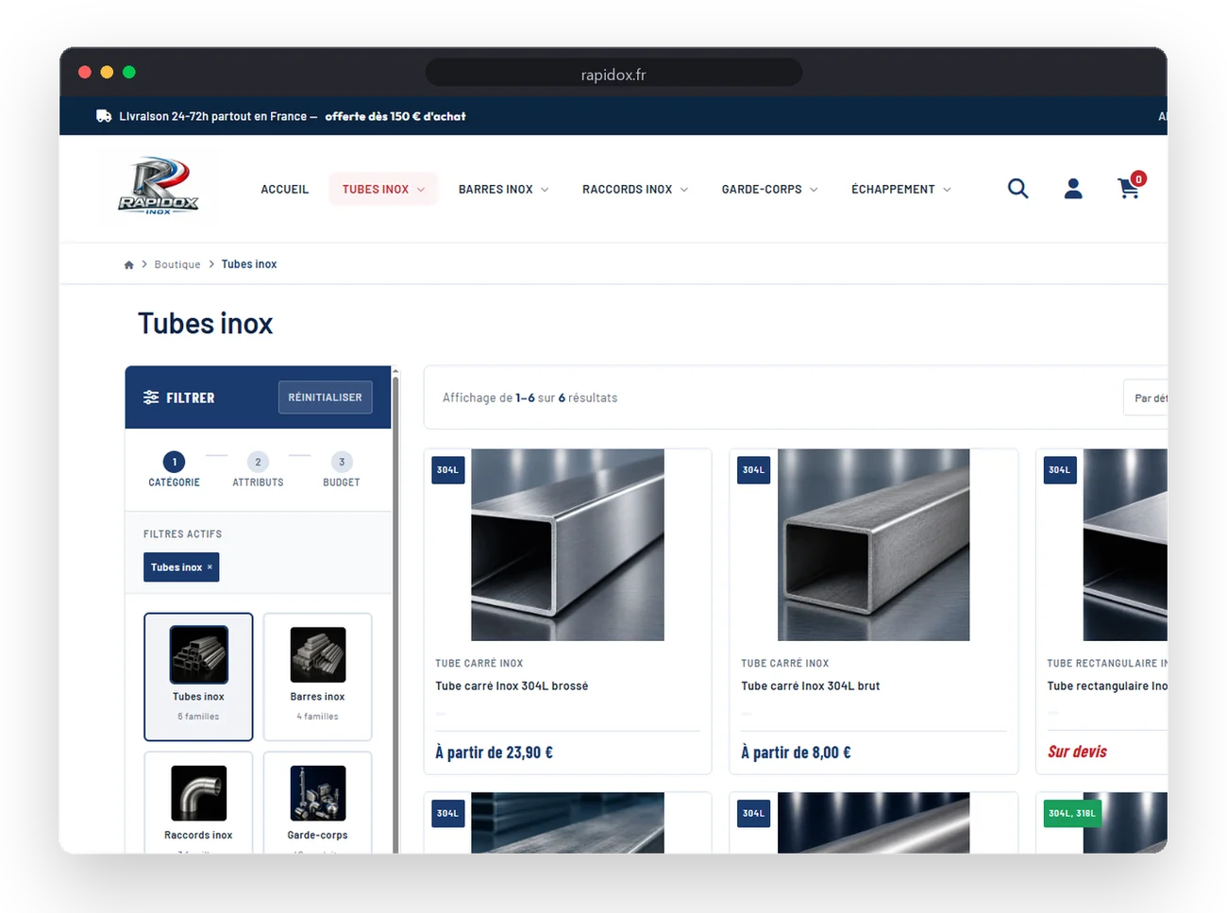The height and width of the screenshot is (913, 1227).
Task: Click the Sur devis price label
Action: point(1077,752)
